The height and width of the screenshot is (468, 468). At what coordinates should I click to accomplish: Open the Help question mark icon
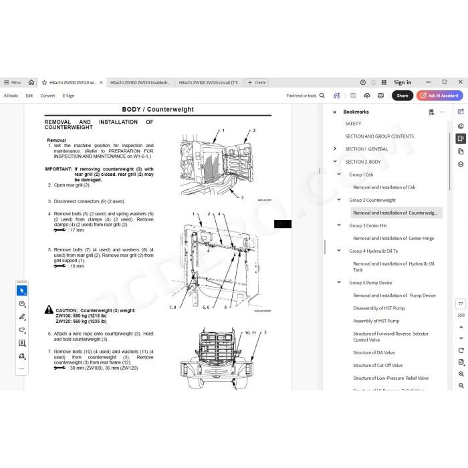pyautogui.click(x=363, y=82)
